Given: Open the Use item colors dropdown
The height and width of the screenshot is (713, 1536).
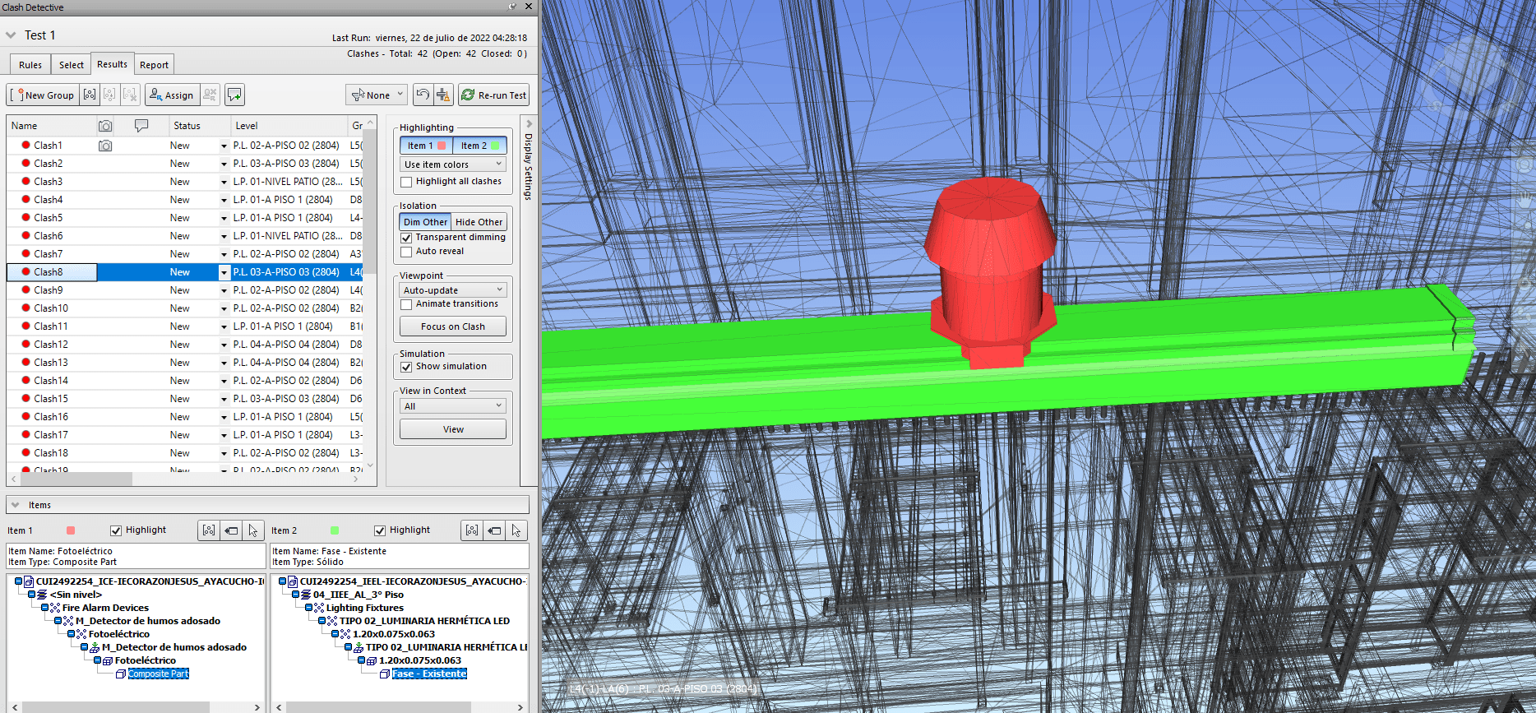Looking at the screenshot, I should (x=453, y=164).
